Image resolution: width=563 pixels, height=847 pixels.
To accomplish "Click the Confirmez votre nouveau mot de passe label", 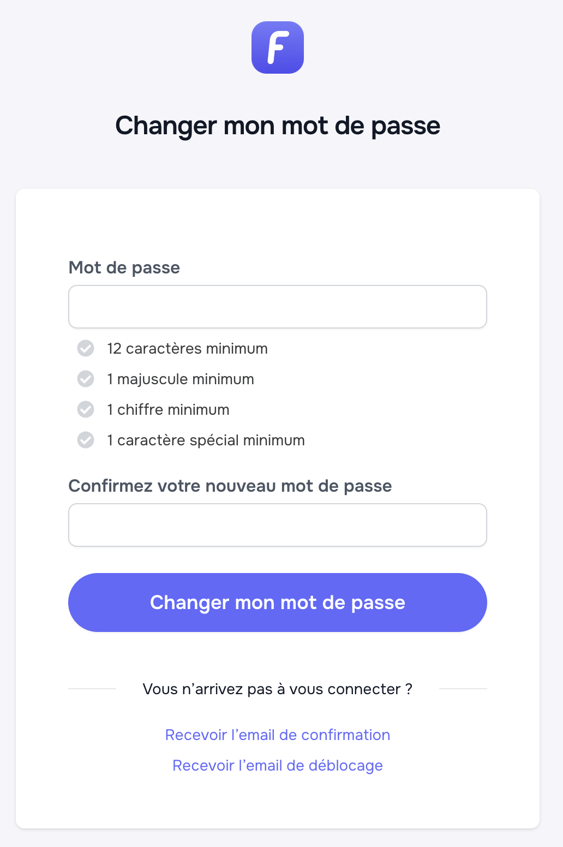I will coord(230,486).
